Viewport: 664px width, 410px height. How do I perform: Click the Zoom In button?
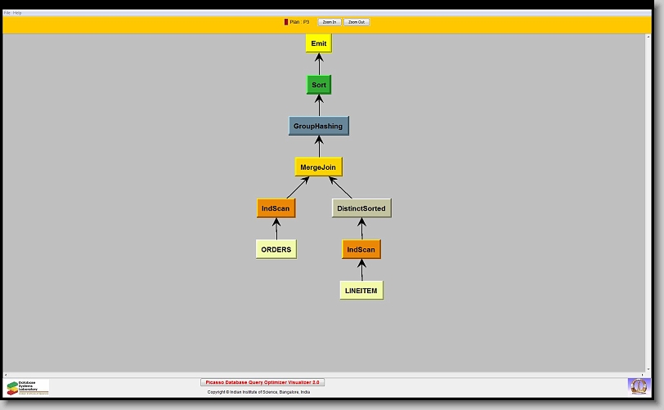point(329,22)
